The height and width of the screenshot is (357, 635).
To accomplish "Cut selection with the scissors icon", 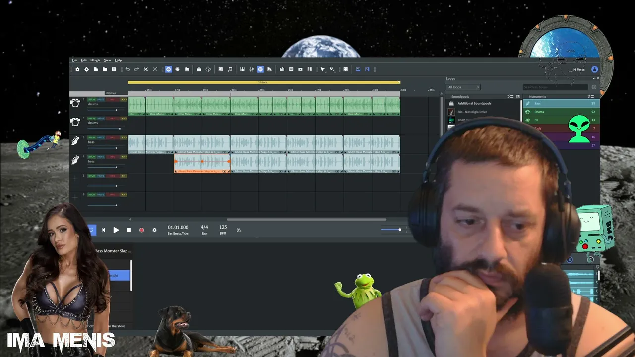I will [x=145, y=69].
